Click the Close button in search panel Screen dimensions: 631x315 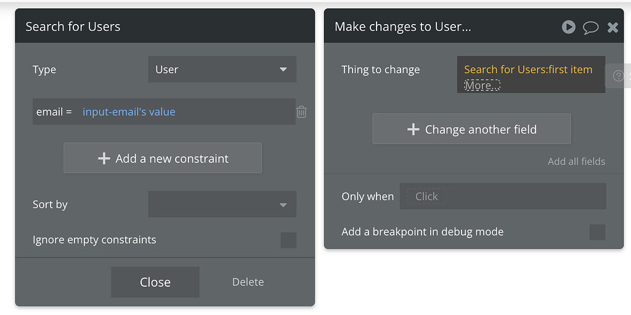(155, 282)
